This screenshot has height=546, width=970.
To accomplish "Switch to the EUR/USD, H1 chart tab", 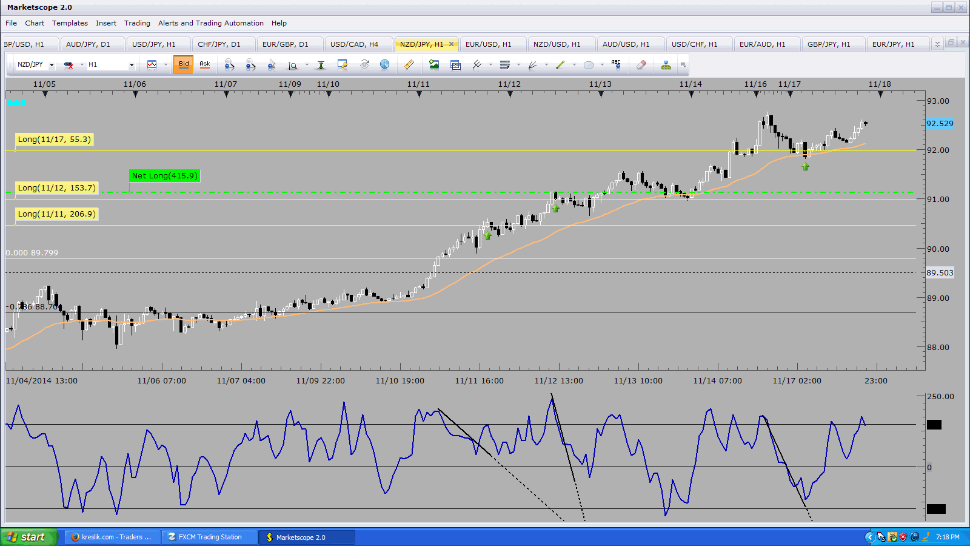I will pos(488,44).
